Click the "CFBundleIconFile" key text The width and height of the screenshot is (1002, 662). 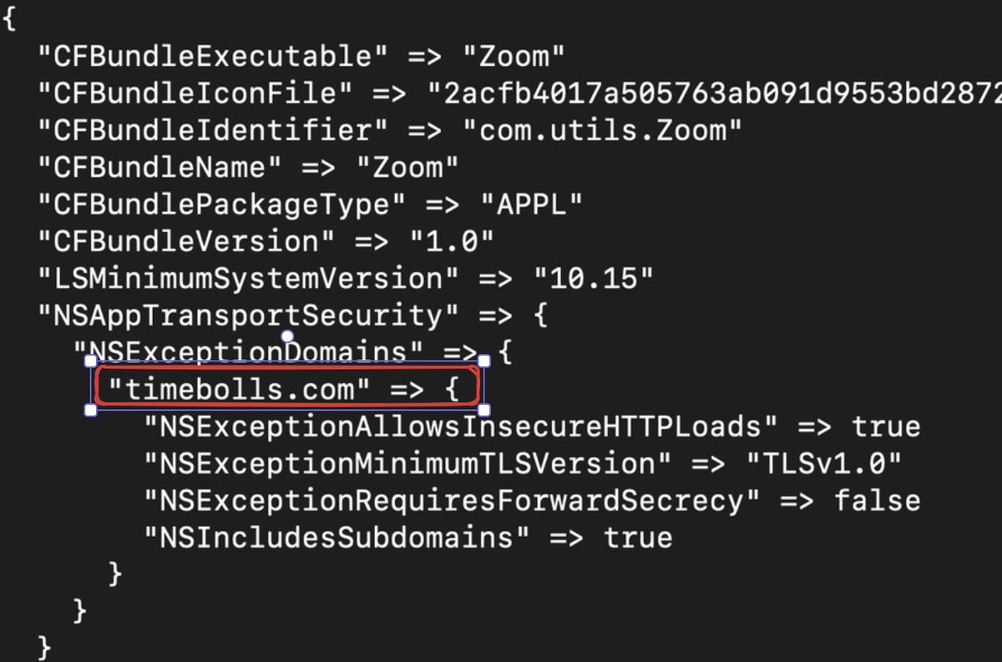click(x=195, y=93)
